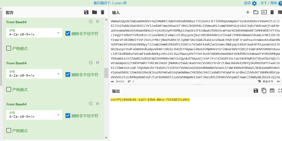
Task: Open the 字母 dropdown in third From Base64
Action: coord(34,115)
